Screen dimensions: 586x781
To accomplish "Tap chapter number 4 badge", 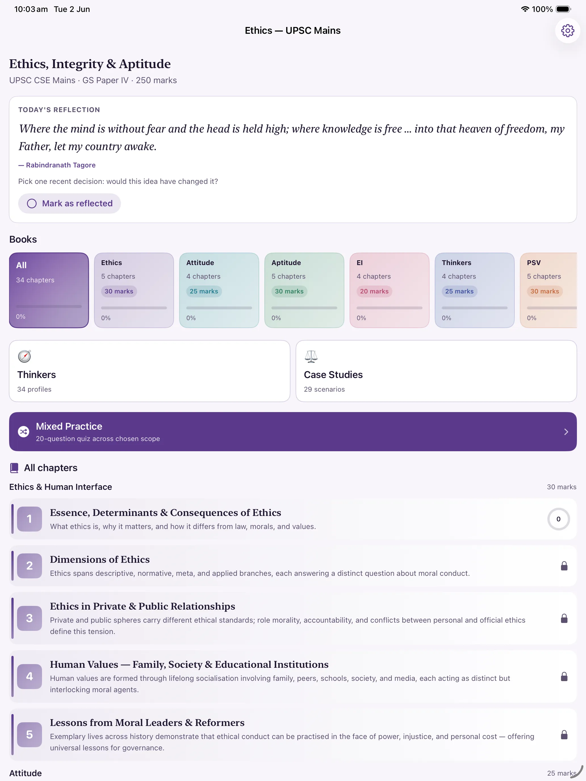I will coord(30,677).
